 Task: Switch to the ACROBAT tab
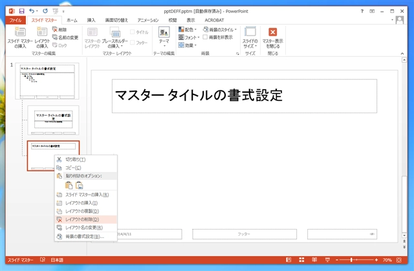click(x=214, y=20)
